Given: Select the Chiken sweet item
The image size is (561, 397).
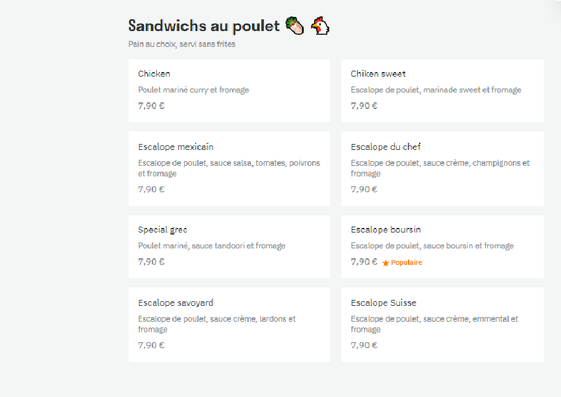Looking at the screenshot, I should tap(442, 91).
